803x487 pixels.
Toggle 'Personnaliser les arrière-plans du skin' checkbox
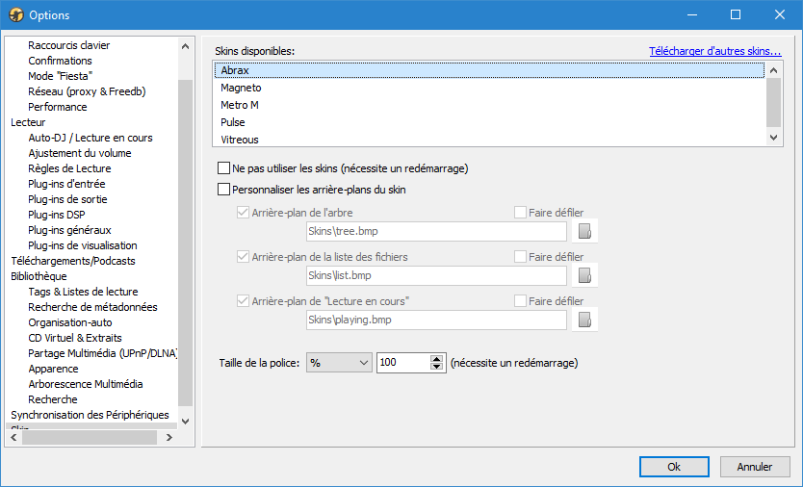tap(225, 190)
